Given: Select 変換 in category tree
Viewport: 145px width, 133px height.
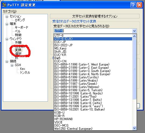Looking at the screenshot, I should [x=18, y=50].
